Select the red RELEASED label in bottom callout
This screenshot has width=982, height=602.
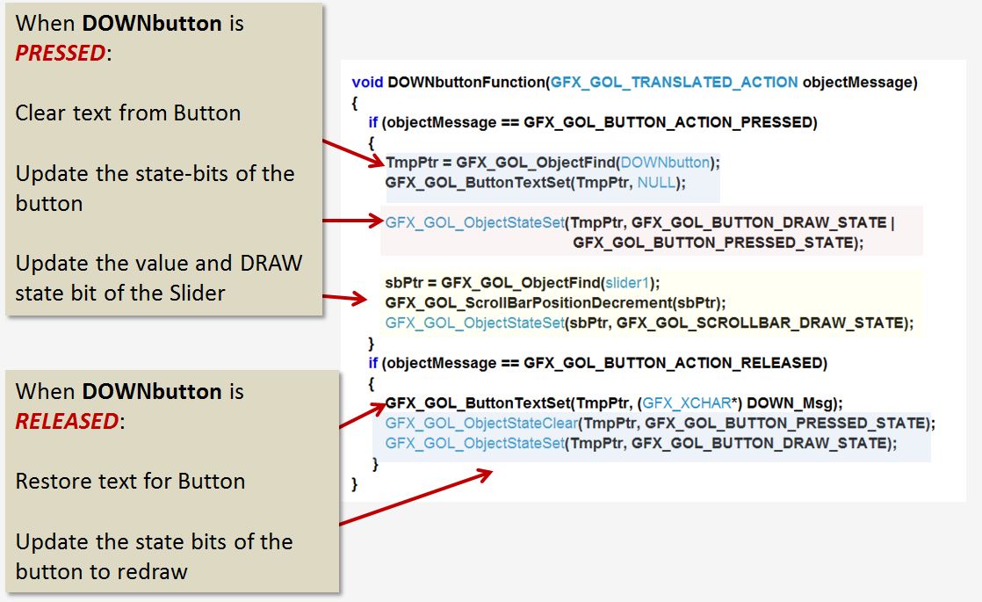pyautogui.click(x=67, y=421)
